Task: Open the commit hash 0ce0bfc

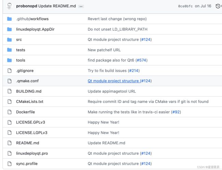Action: point(185,6)
